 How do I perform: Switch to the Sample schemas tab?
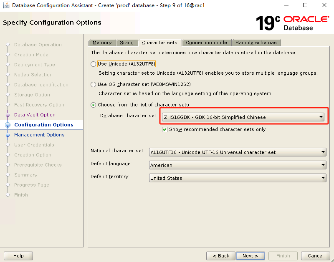coord(256,43)
